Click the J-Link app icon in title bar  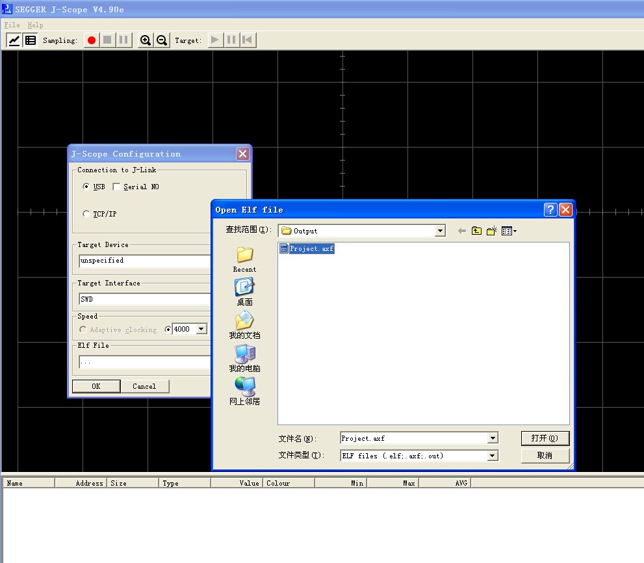click(x=7, y=9)
